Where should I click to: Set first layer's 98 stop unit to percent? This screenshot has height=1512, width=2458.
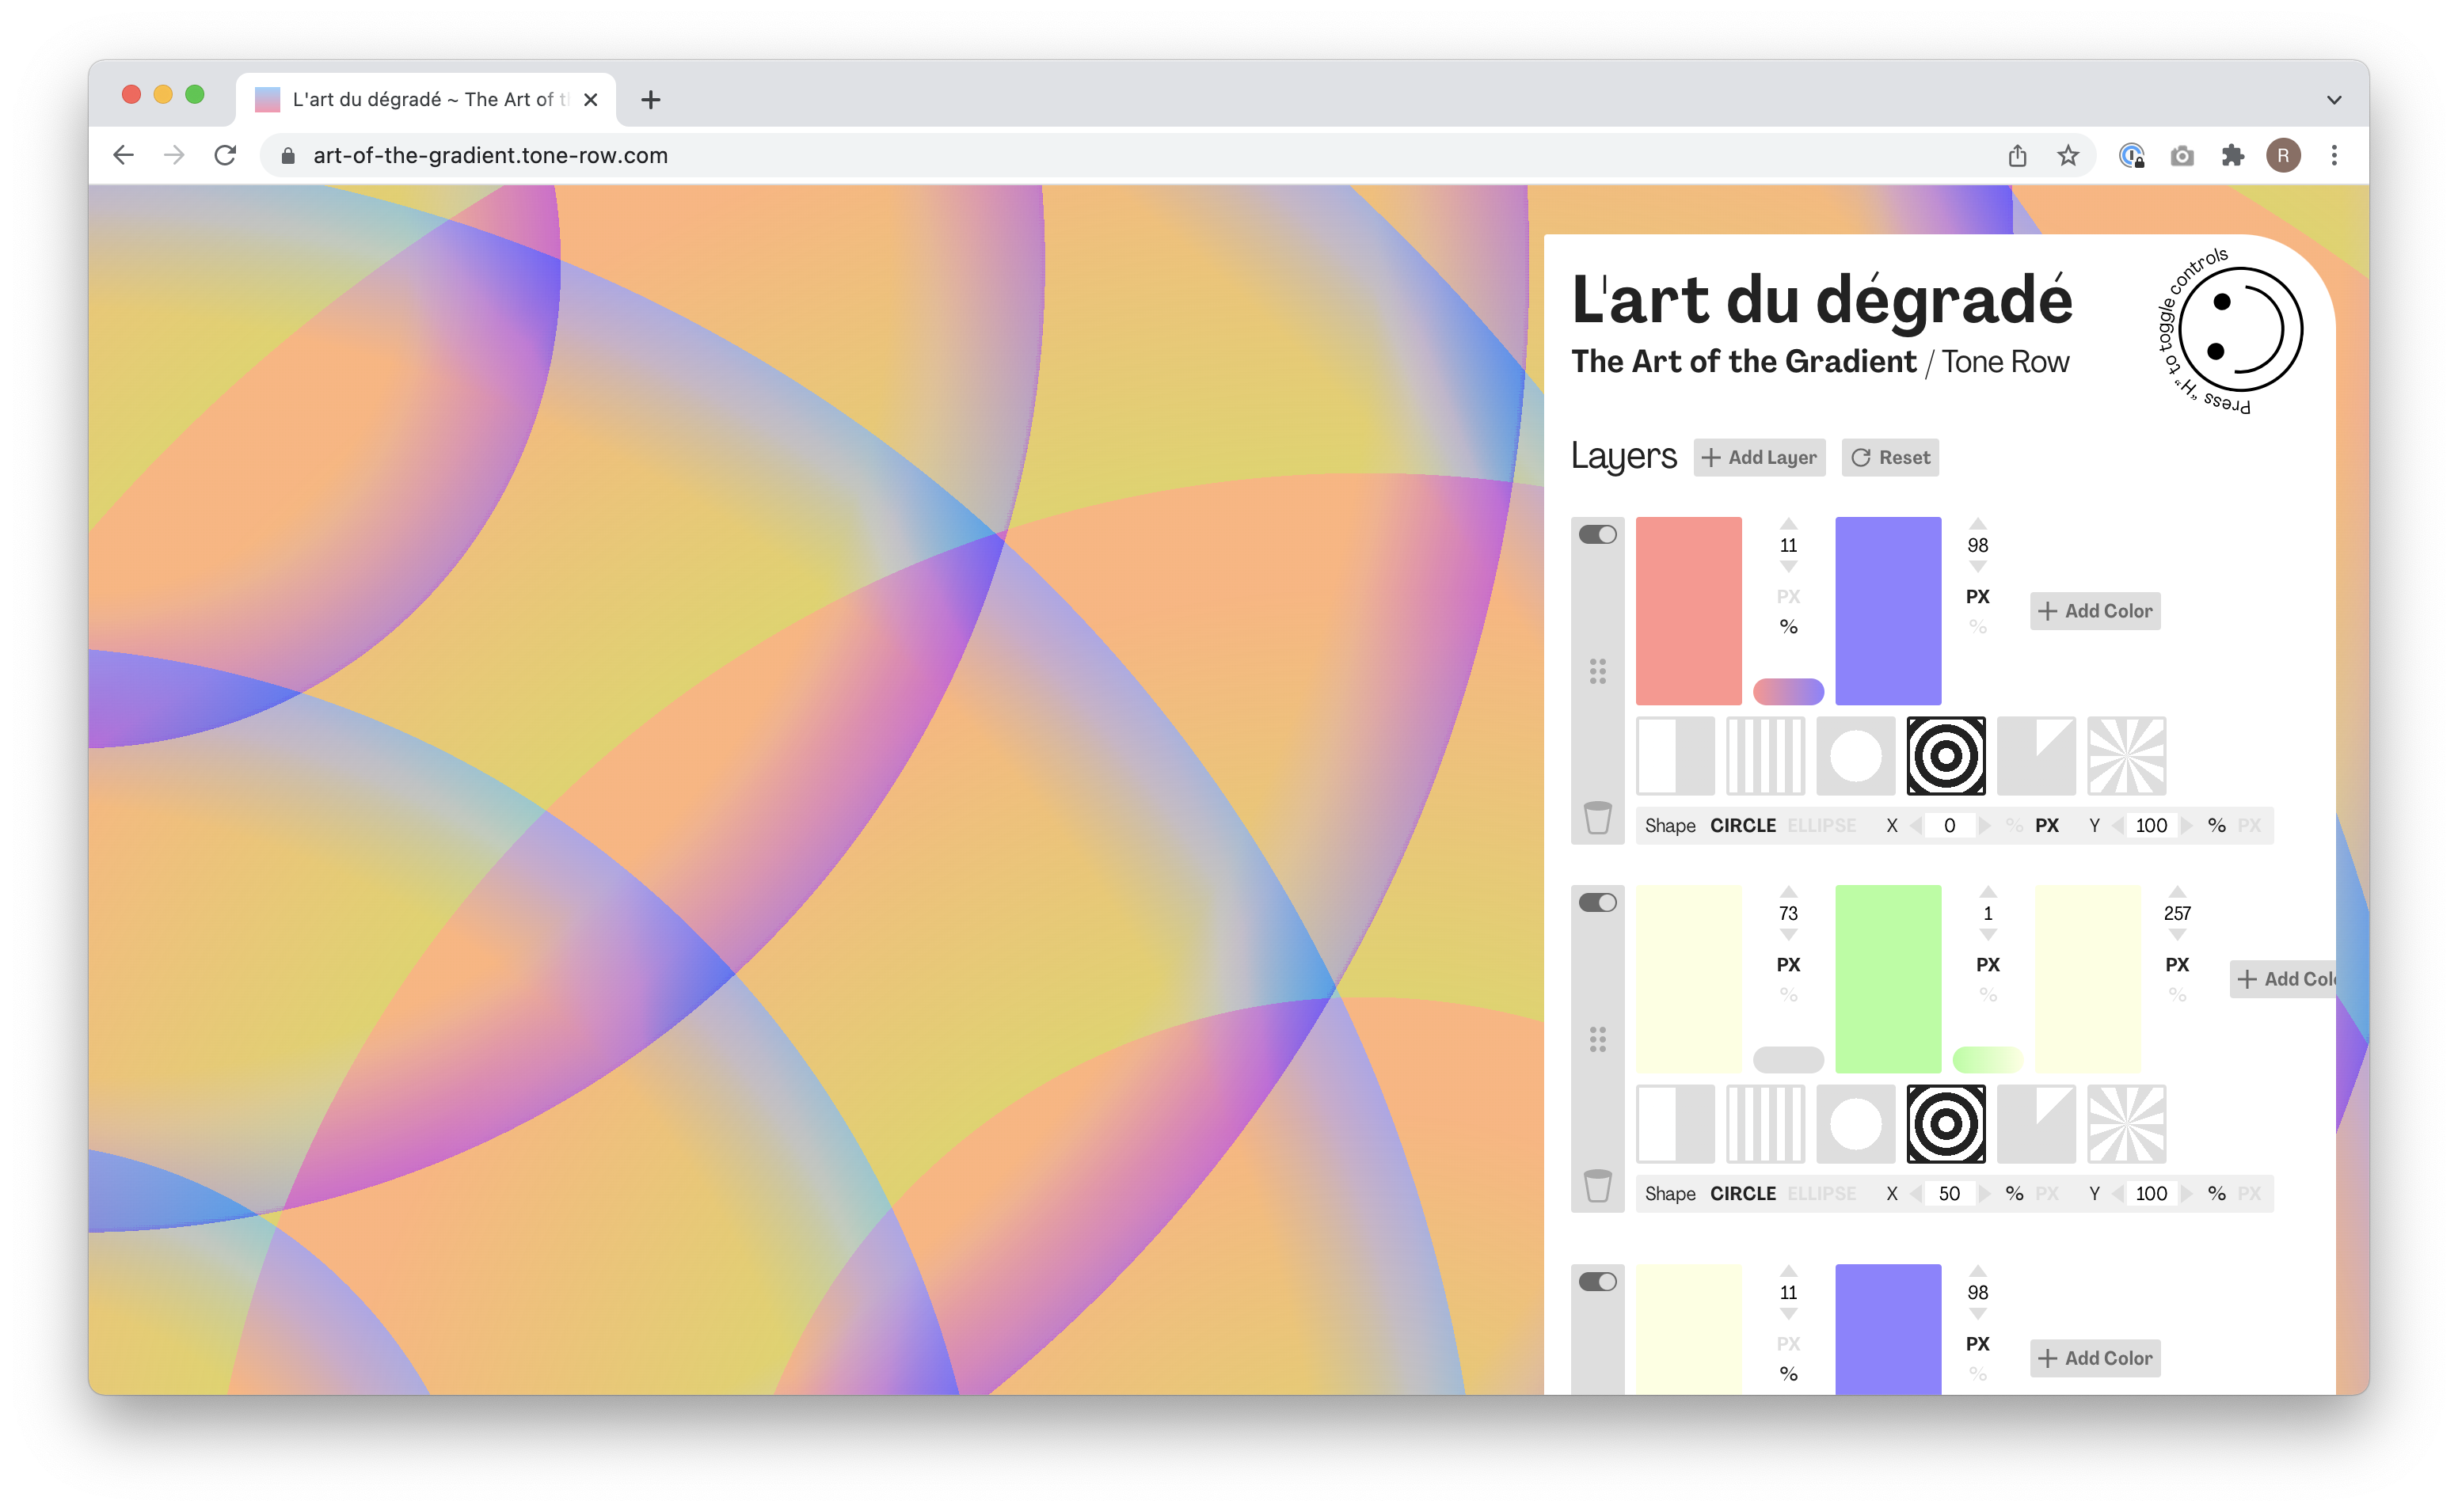pyautogui.click(x=1977, y=627)
